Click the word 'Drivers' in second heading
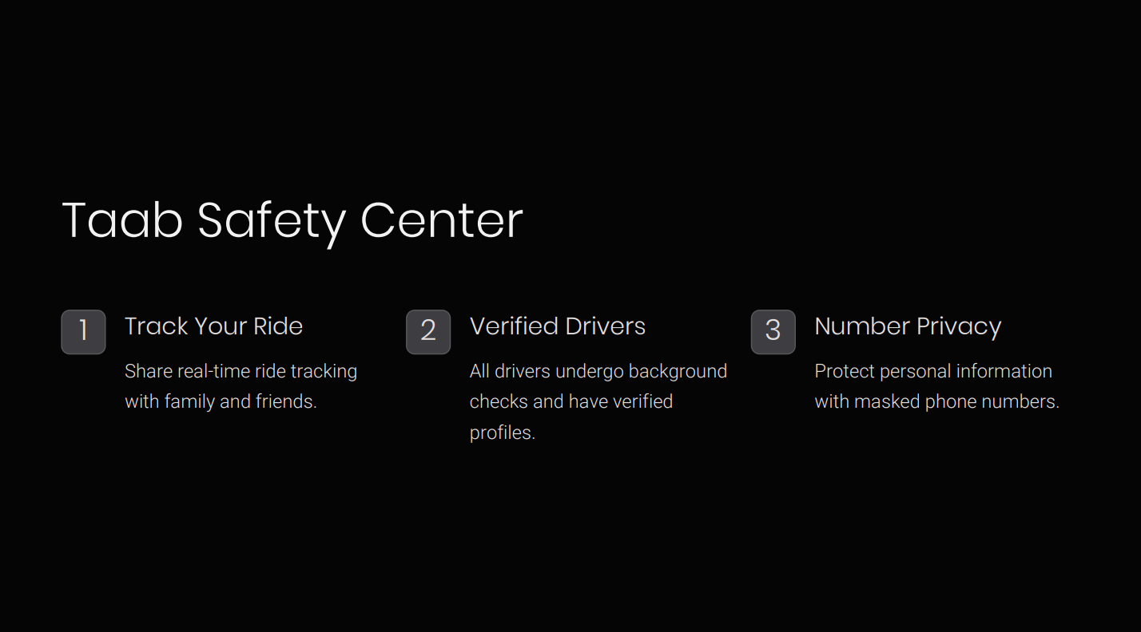Viewport: 1141px width, 632px height. (605, 326)
